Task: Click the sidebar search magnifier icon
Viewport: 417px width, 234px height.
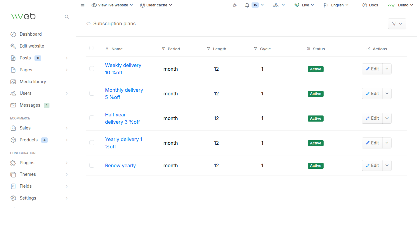Action: tap(67, 17)
